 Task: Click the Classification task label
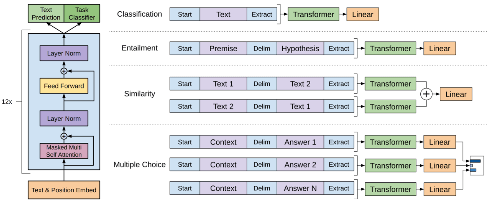pyautogui.click(x=139, y=14)
